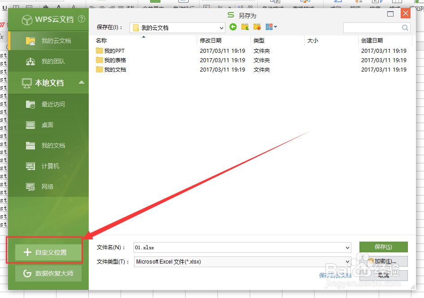
Task: Click the Encrypt (加密) button
Action: (x=384, y=261)
